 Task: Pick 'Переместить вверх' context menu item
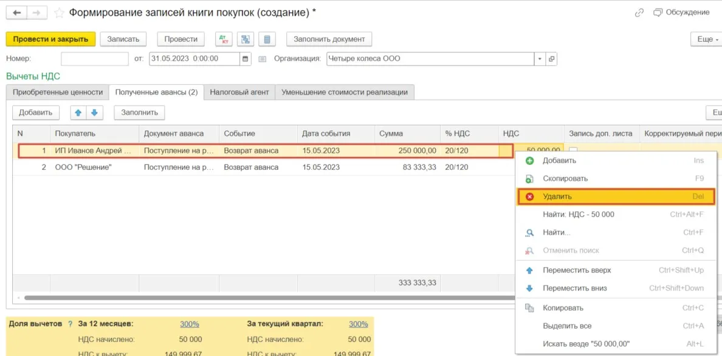point(576,270)
